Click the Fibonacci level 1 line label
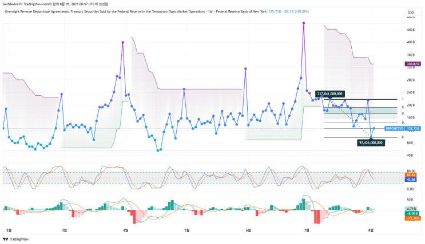 [403, 99]
